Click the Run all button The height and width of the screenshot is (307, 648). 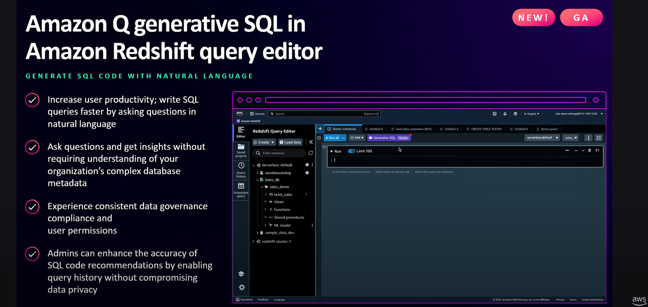[332, 138]
